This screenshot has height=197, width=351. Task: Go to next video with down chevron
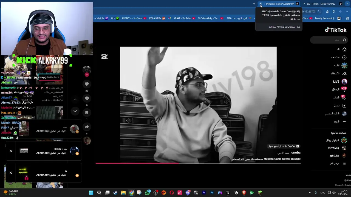(x=75, y=111)
